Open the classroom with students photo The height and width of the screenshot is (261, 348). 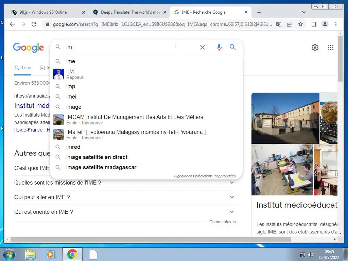[x=282, y=170]
